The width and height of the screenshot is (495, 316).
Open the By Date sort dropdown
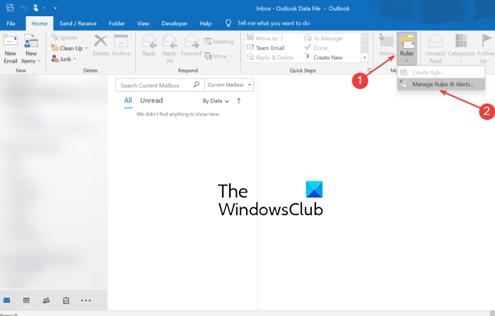coord(216,101)
